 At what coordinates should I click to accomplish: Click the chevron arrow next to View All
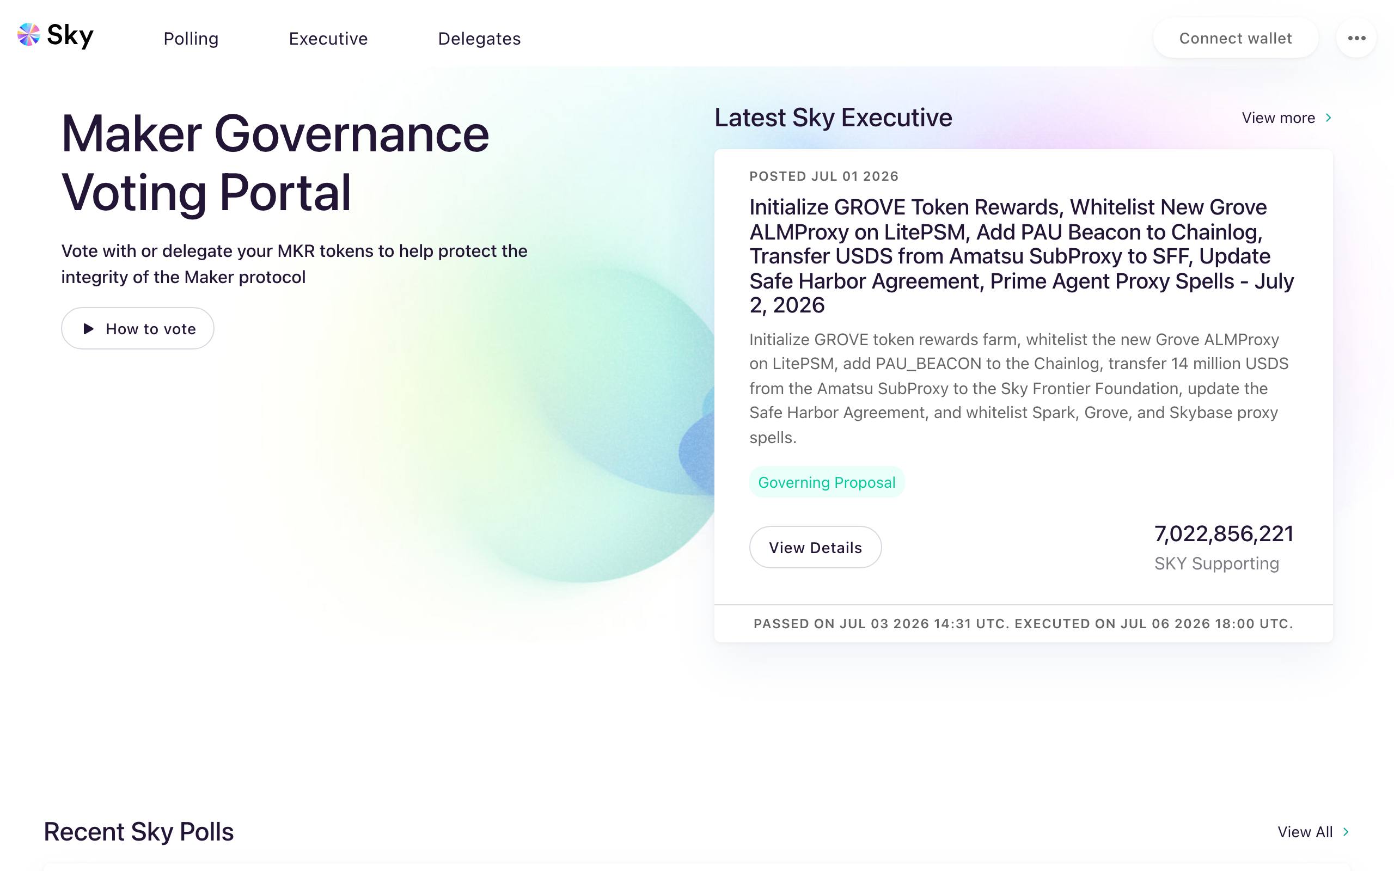point(1346,832)
